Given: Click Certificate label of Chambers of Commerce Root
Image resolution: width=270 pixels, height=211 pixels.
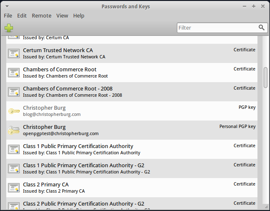Looking at the screenshot, I should pos(245,69).
